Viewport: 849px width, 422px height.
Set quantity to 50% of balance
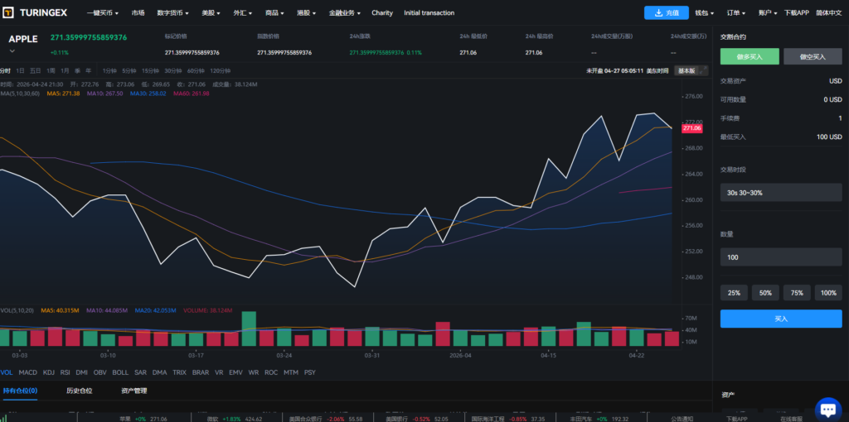coord(765,293)
